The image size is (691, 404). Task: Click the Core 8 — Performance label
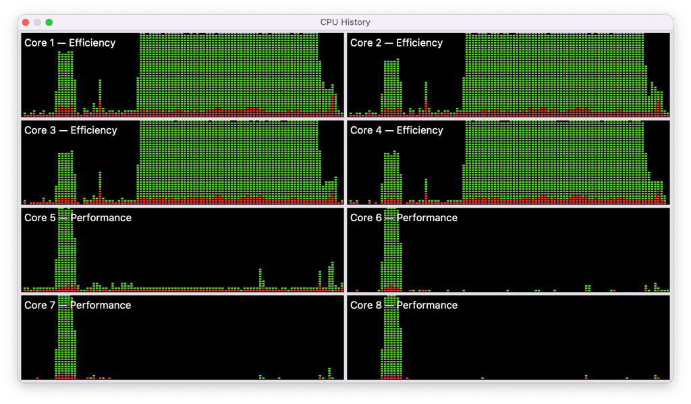tap(404, 306)
